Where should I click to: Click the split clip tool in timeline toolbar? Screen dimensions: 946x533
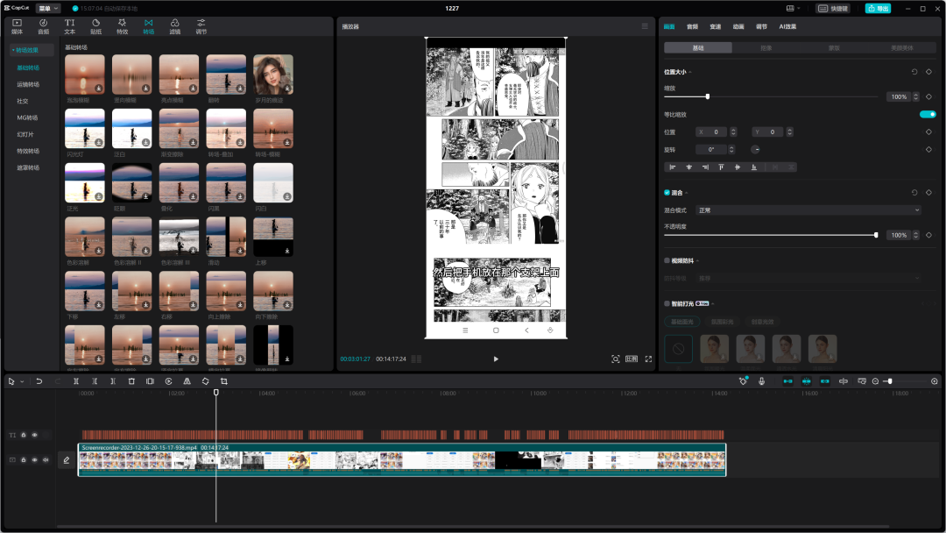click(x=76, y=381)
